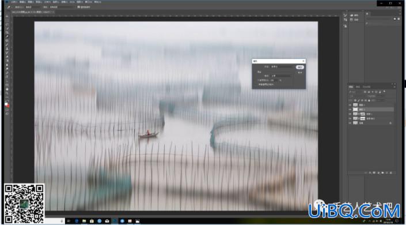Select the Move tool in the toolbox

click(x=7, y=16)
